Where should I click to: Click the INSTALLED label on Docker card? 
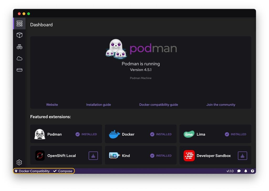164,134
